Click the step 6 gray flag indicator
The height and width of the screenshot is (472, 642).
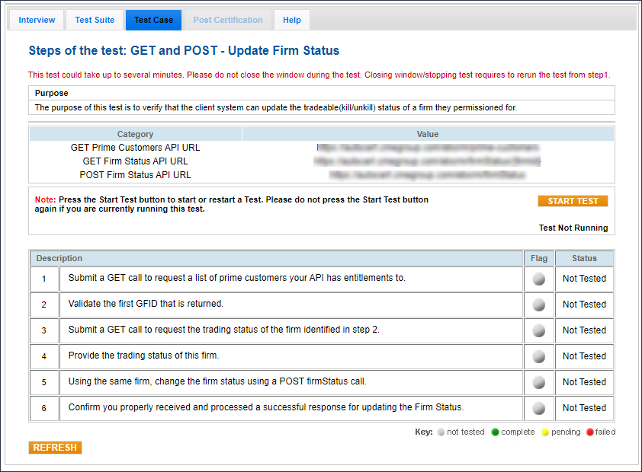coord(539,409)
